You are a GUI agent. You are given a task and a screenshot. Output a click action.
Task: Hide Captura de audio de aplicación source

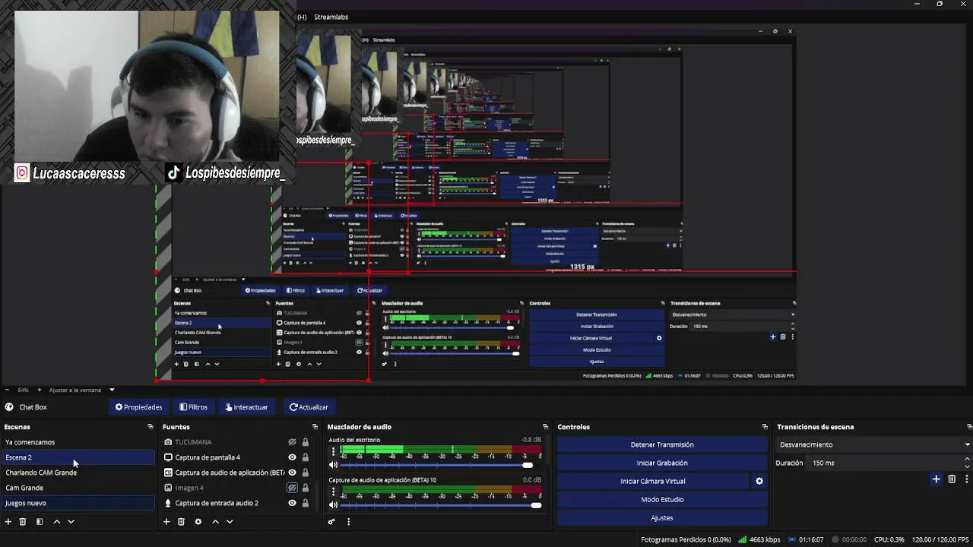[292, 473]
